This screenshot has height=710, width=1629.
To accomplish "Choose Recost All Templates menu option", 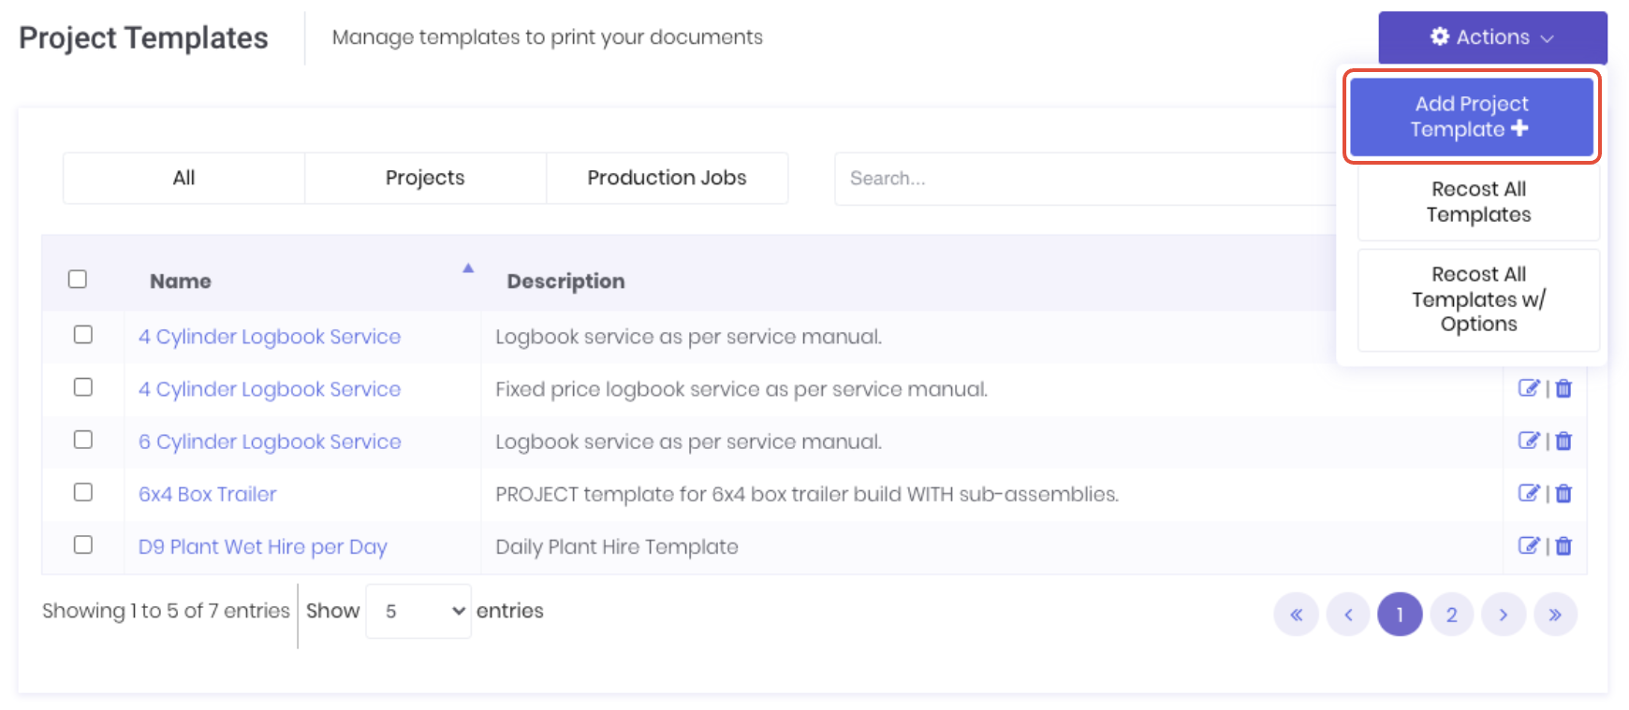I will pos(1478,202).
